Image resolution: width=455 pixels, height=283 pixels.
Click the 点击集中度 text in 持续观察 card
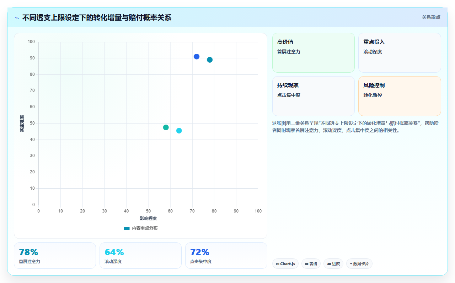(289, 95)
